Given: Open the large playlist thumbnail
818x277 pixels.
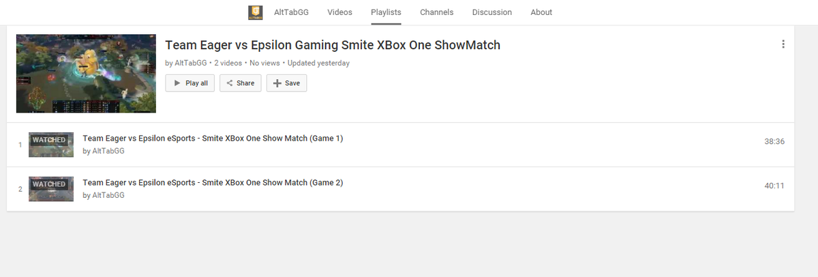Looking at the screenshot, I should (86, 74).
